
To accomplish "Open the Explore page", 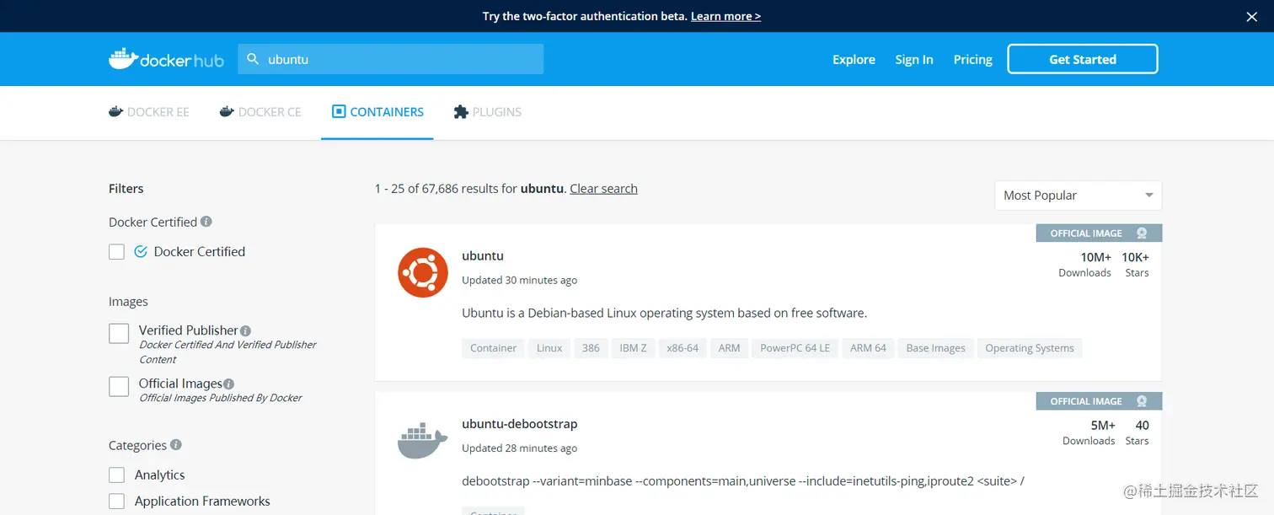I will pyautogui.click(x=854, y=59).
